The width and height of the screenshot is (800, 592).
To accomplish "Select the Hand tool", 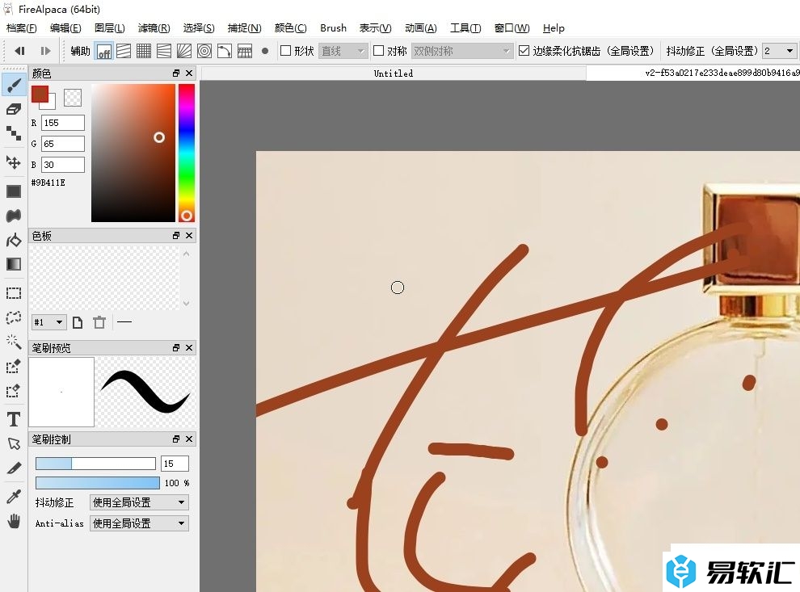I will (x=14, y=521).
